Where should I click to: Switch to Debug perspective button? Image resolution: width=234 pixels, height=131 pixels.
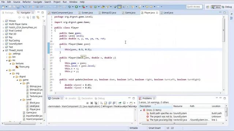(x=227, y=7)
